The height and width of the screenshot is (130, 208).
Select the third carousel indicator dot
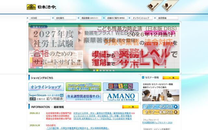coord(100,70)
